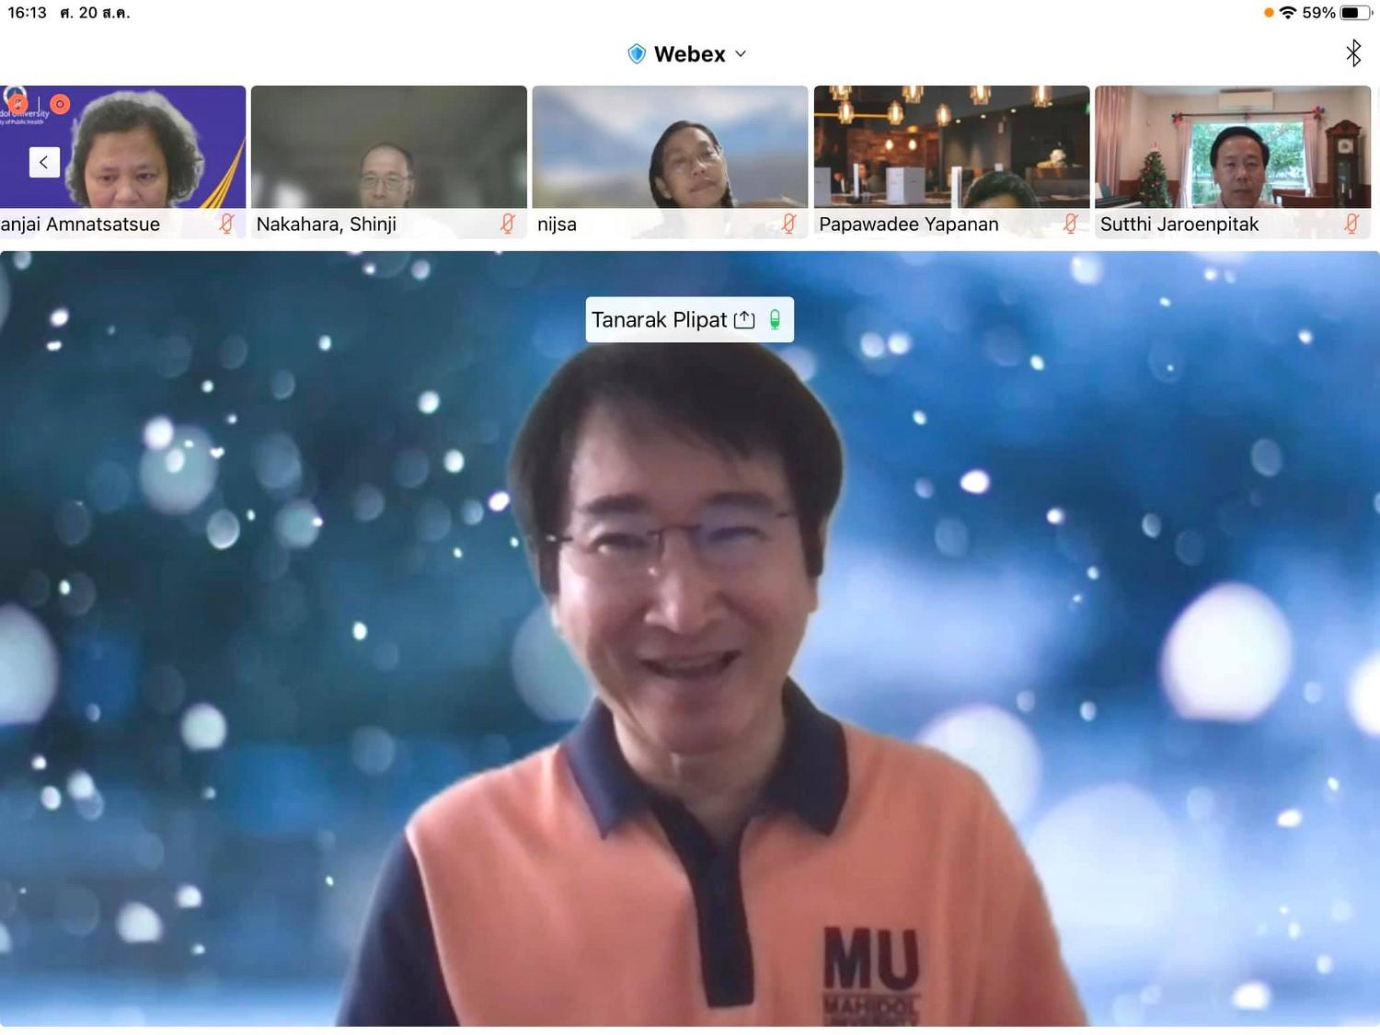Click the red recording indicator icon

coord(60,104)
